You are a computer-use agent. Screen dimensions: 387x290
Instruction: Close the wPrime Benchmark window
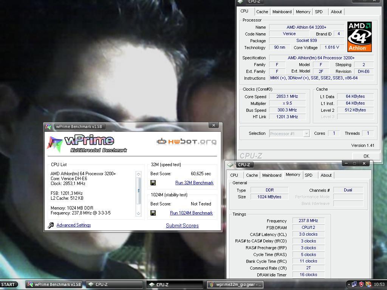[214, 125]
